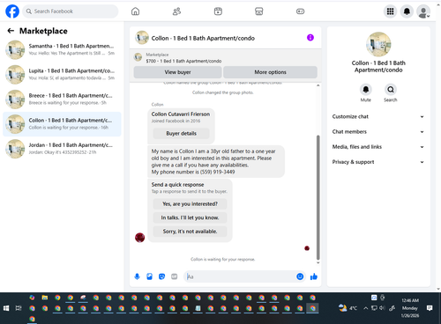The width and height of the screenshot is (441, 324).
Task: Expand Media, files and links section
Action: (x=378, y=147)
